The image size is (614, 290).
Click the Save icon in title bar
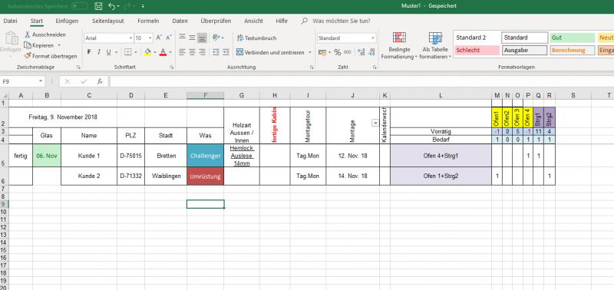click(x=98, y=6)
